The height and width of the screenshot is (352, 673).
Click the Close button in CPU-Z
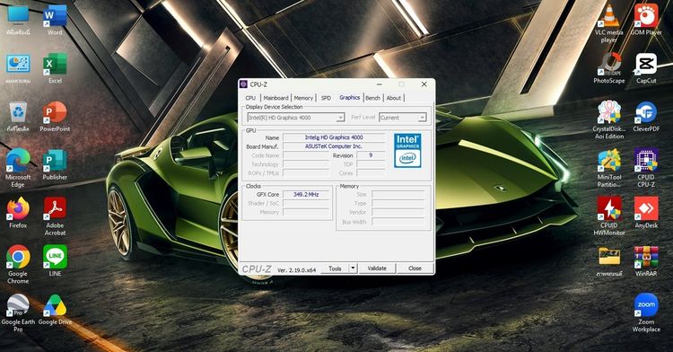click(415, 268)
